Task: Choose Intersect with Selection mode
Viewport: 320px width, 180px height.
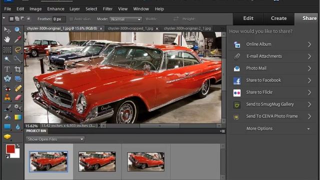Action: click(28, 19)
